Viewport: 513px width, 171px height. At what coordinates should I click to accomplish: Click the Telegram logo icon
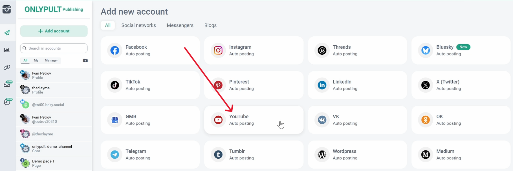click(115, 155)
